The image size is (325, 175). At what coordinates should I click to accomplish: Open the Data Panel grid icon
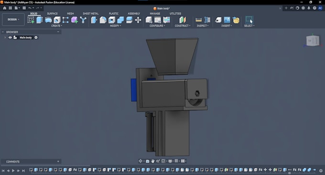tap(10, 8)
